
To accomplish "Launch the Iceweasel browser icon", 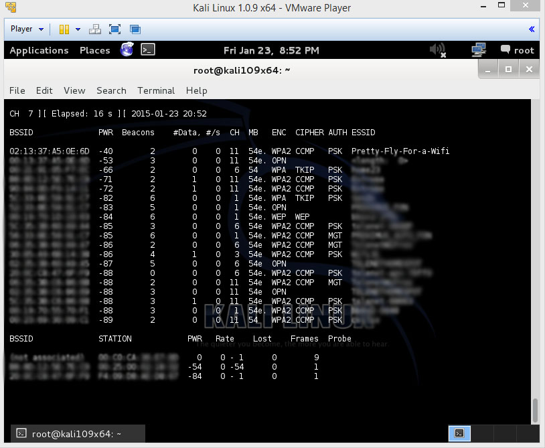I will pos(127,50).
